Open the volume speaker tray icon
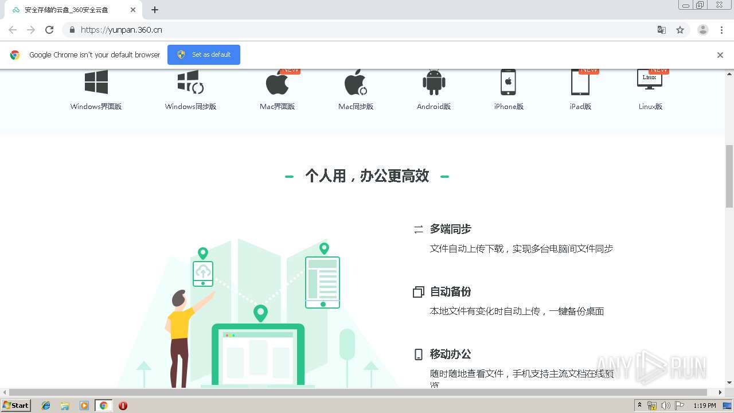Image resolution: width=734 pixels, height=413 pixels. tap(666, 406)
